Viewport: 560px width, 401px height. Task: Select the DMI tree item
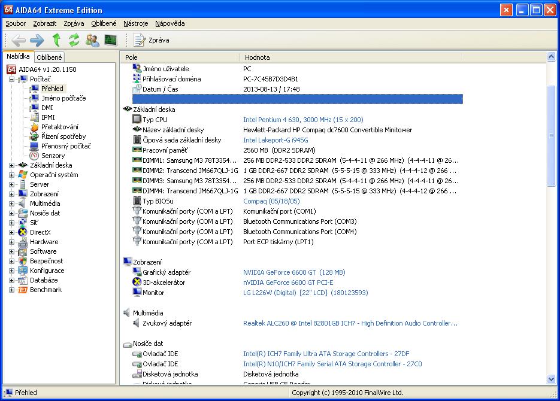47,108
